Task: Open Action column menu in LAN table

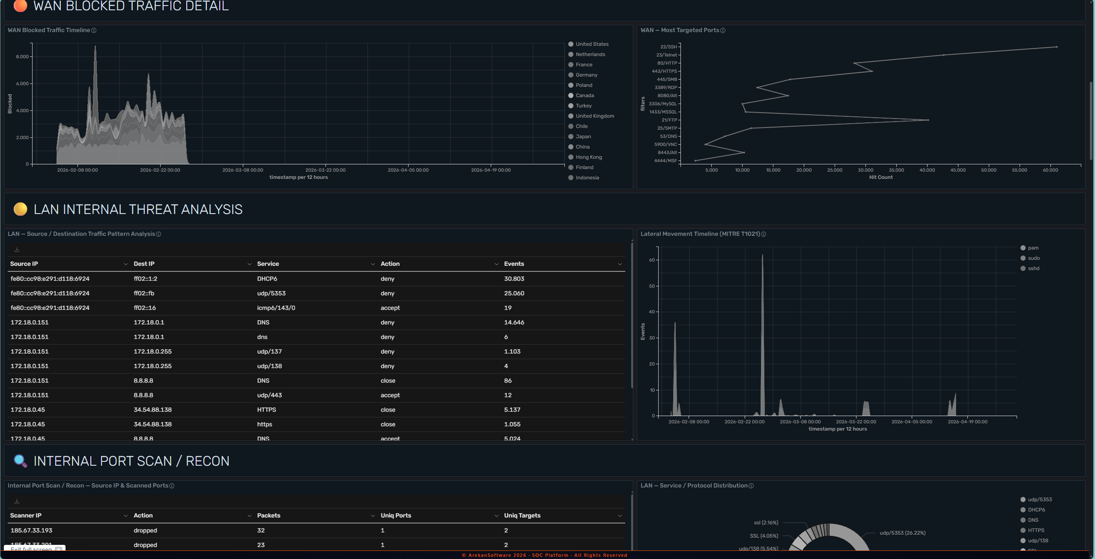Action: [x=496, y=264]
